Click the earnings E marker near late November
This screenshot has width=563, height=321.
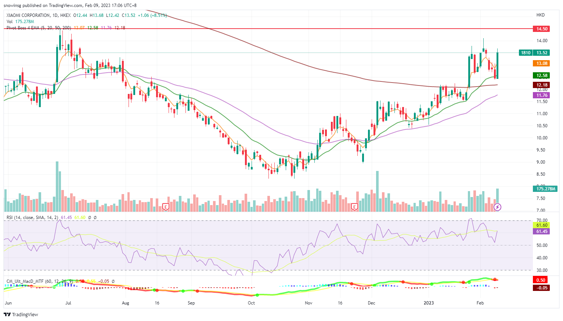354,207
